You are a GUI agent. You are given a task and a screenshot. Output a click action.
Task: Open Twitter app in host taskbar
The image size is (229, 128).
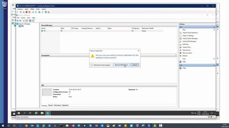[x=131, y=126]
